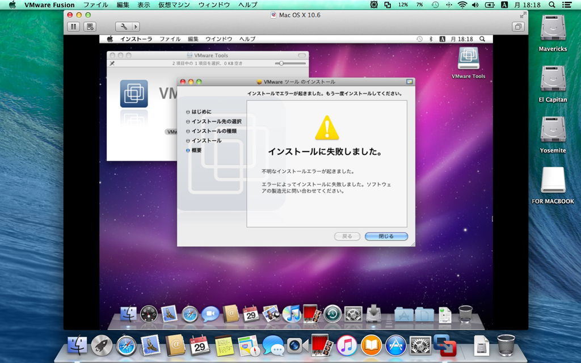Adjust the icon size slider in VMware Tools window
581x363 pixels.
[x=290, y=64]
